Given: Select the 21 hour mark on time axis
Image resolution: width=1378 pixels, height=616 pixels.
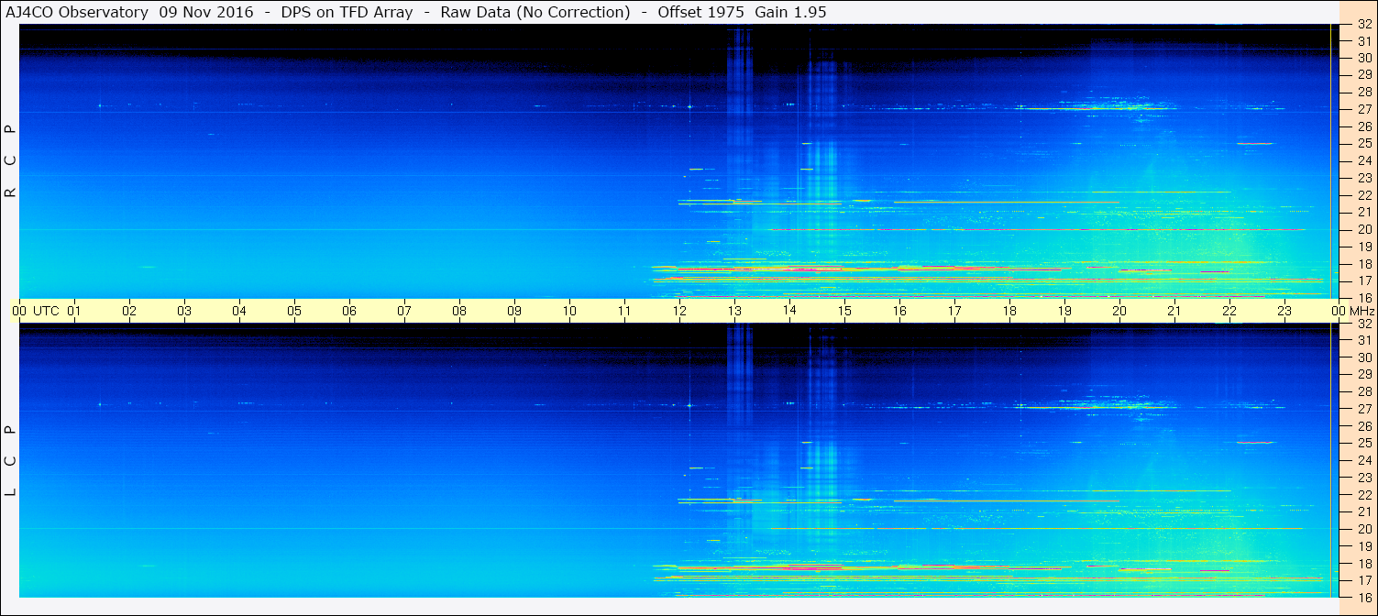Looking at the screenshot, I should 1174,311.
